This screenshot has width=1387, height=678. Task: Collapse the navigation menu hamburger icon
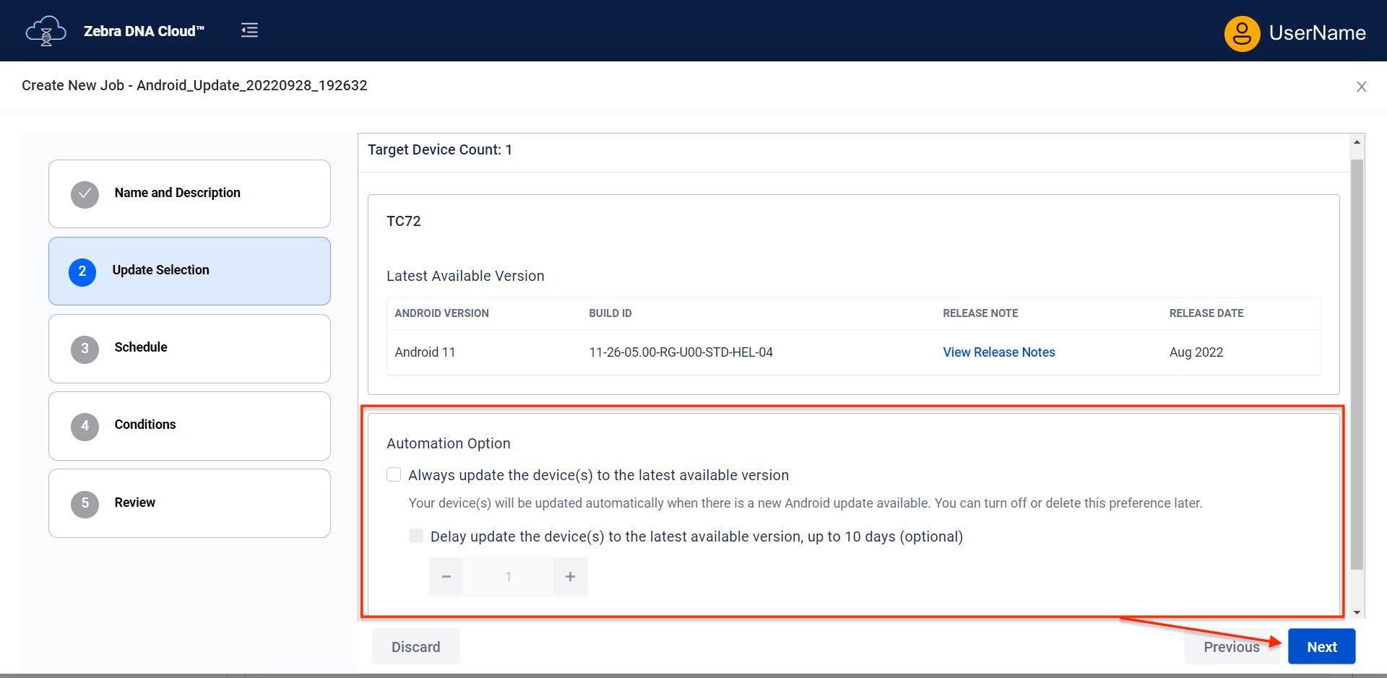click(249, 30)
